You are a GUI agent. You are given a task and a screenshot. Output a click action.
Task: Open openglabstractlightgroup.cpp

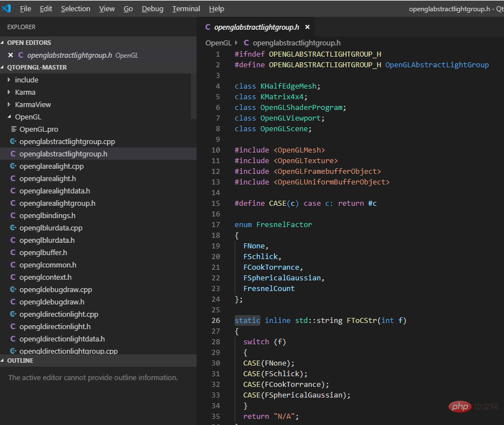click(67, 141)
